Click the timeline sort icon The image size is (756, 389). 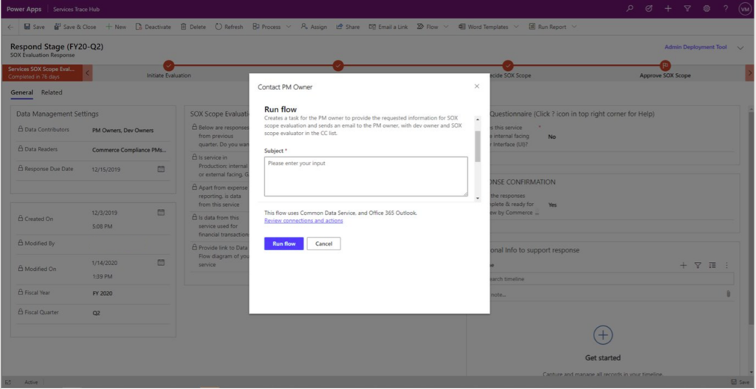tap(712, 265)
